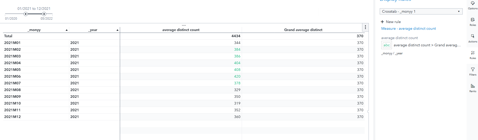Toggle sort arrow on _monyy column

click(x=67, y=30)
